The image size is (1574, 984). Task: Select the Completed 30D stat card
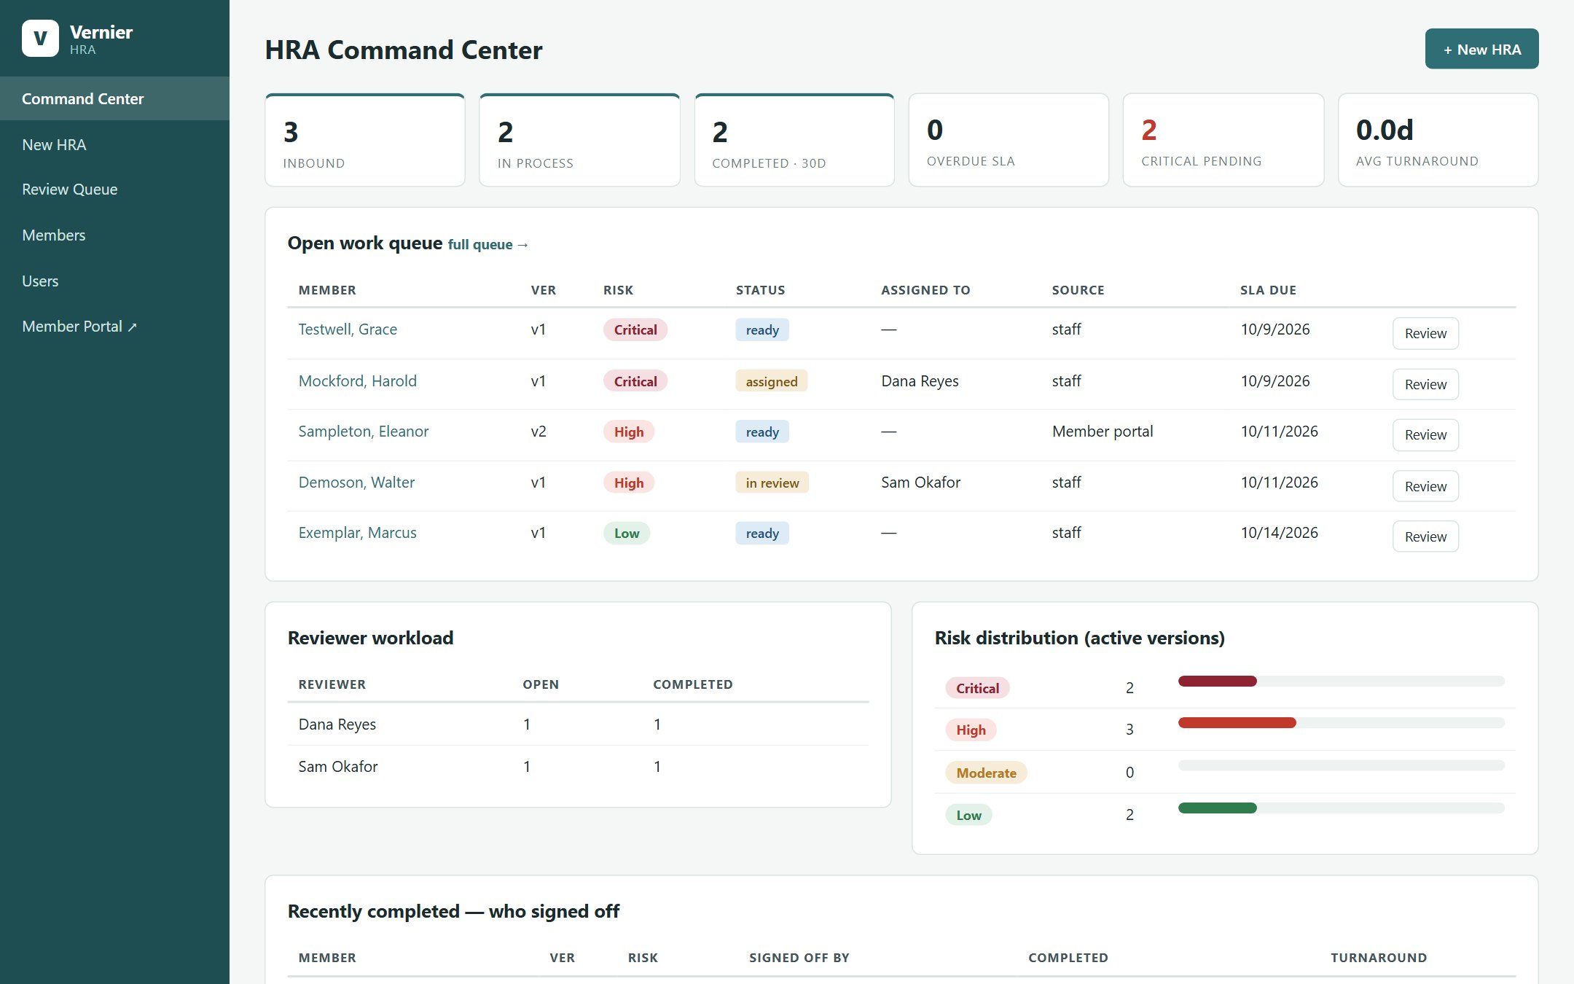[x=794, y=140]
